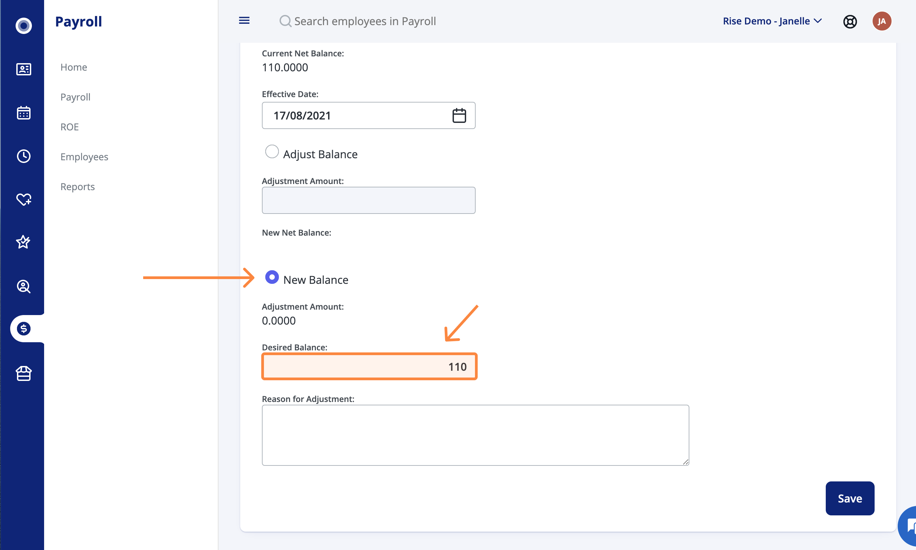Open the date picker calendar icon
This screenshot has width=916, height=550.
click(459, 116)
